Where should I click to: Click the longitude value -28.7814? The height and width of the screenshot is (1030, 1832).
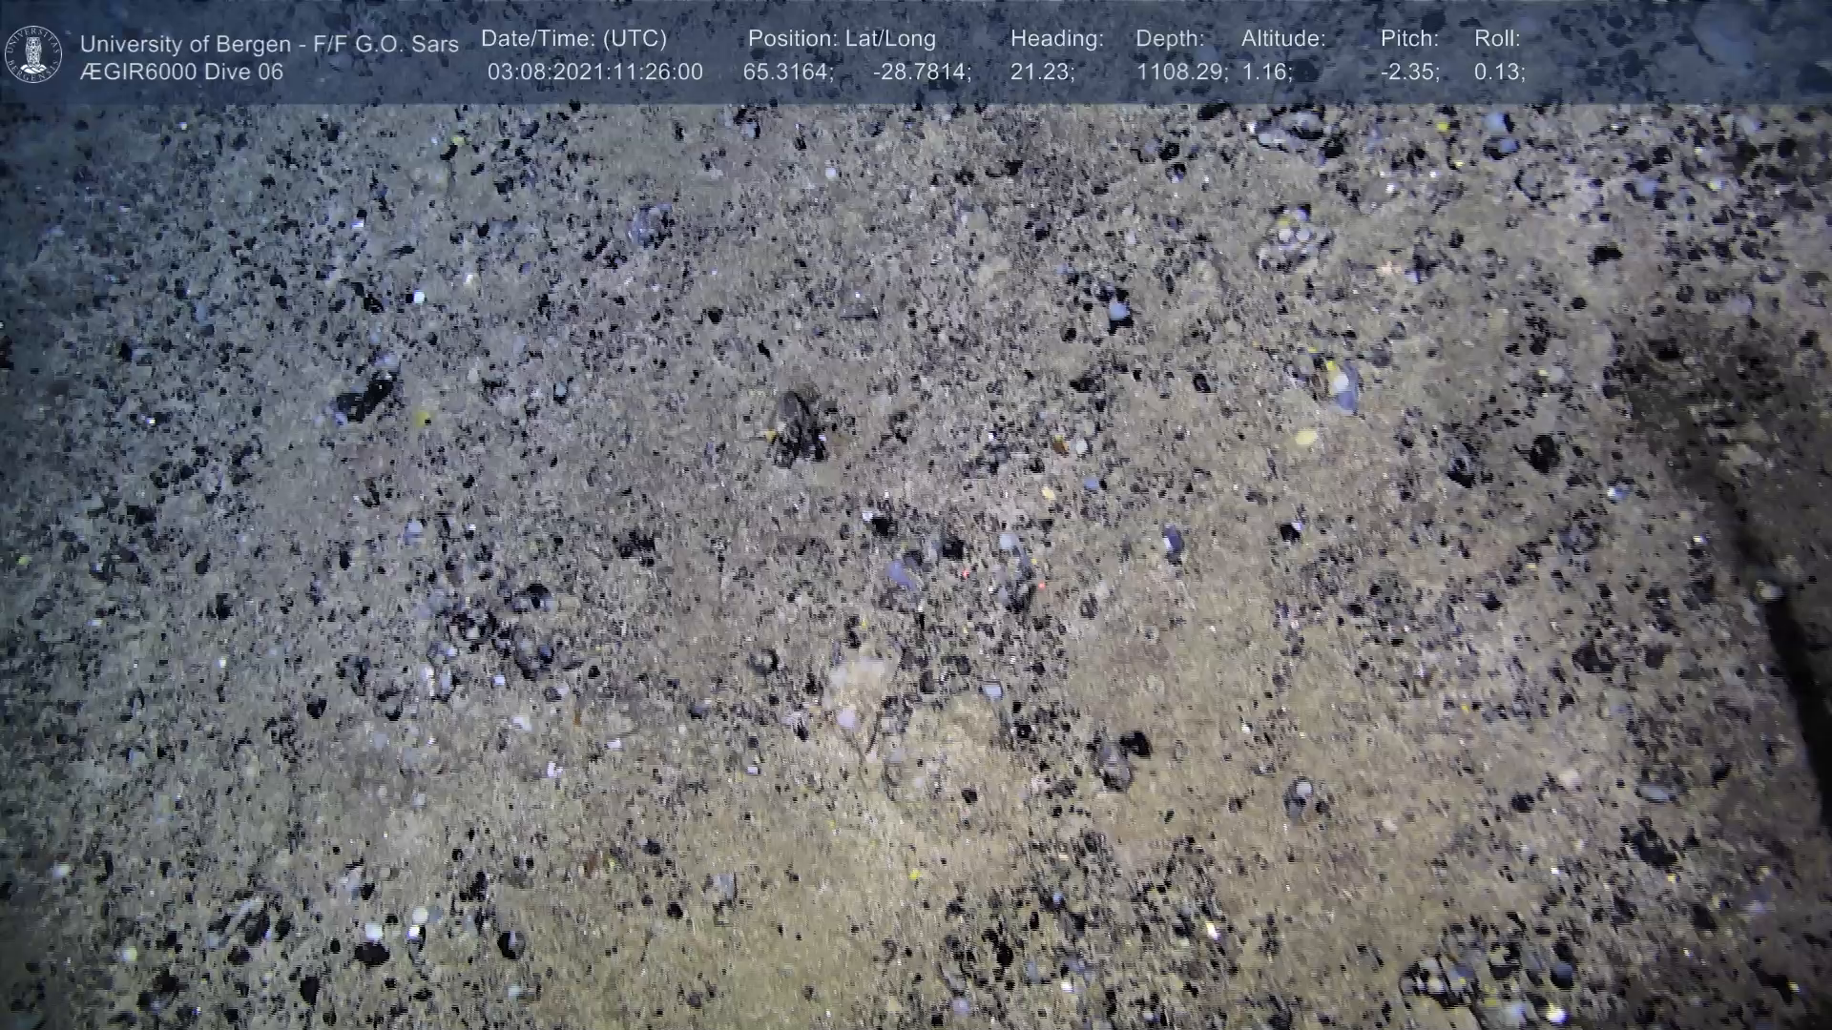point(921,72)
